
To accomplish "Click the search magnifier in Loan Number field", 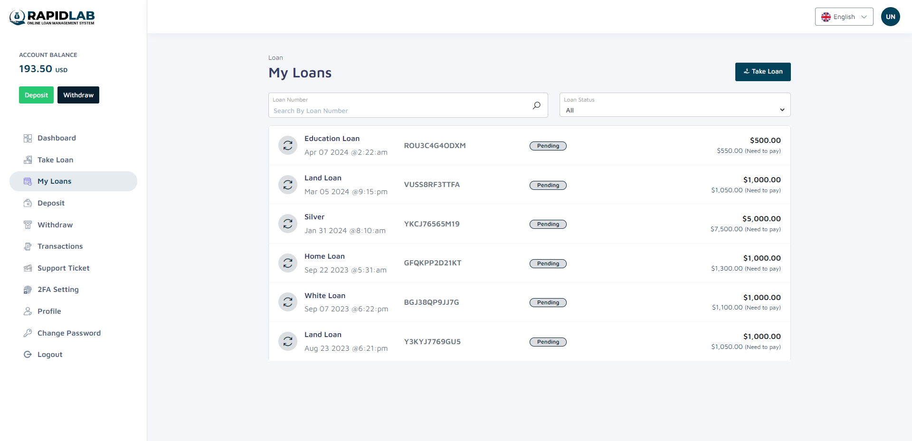I will (x=536, y=105).
